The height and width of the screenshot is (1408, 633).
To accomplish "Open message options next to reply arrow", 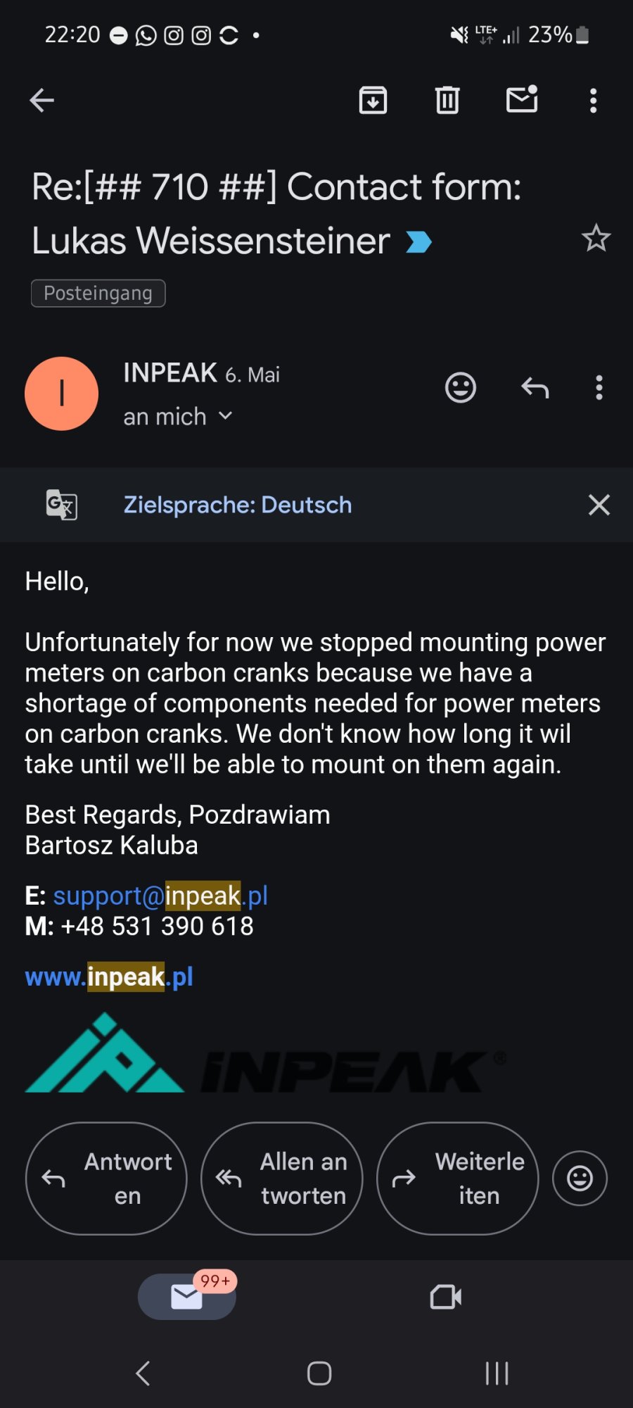I will pos(599,388).
